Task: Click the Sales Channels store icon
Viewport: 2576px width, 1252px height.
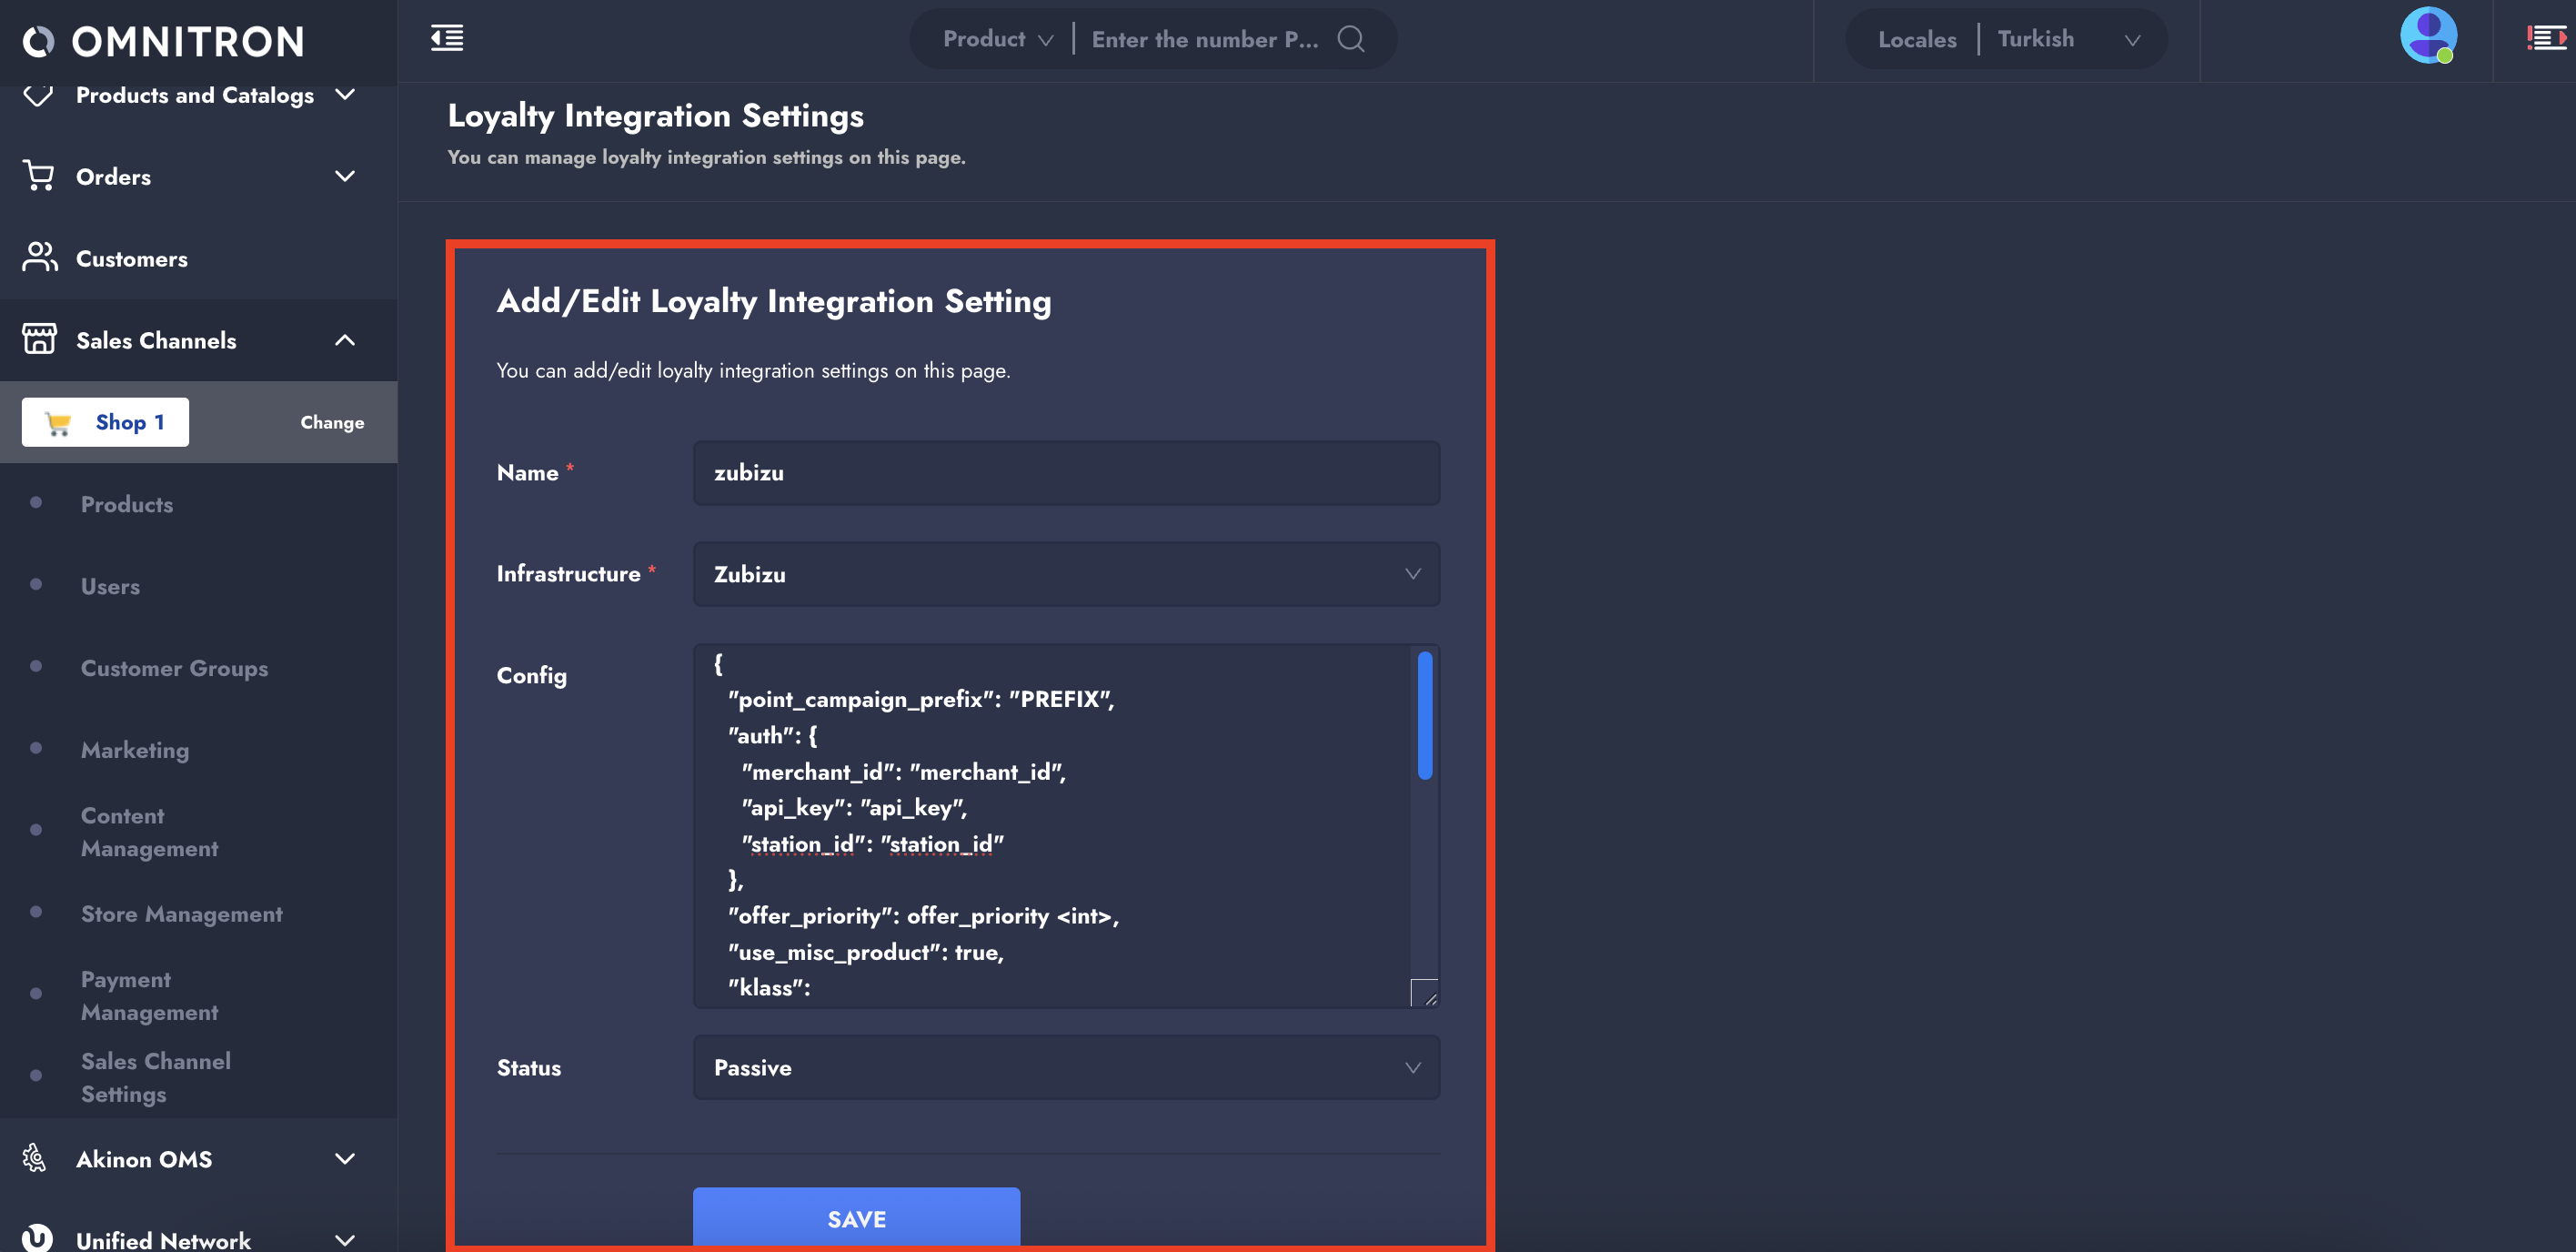Action: pyautogui.click(x=39, y=339)
